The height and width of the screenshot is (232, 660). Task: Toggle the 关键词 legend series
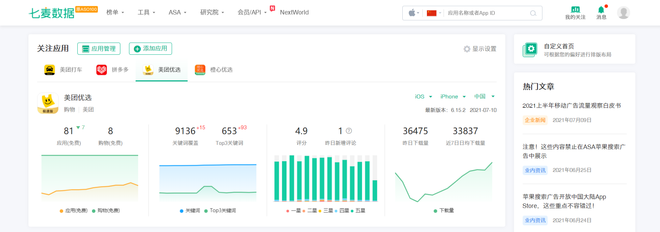click(190, 210)
